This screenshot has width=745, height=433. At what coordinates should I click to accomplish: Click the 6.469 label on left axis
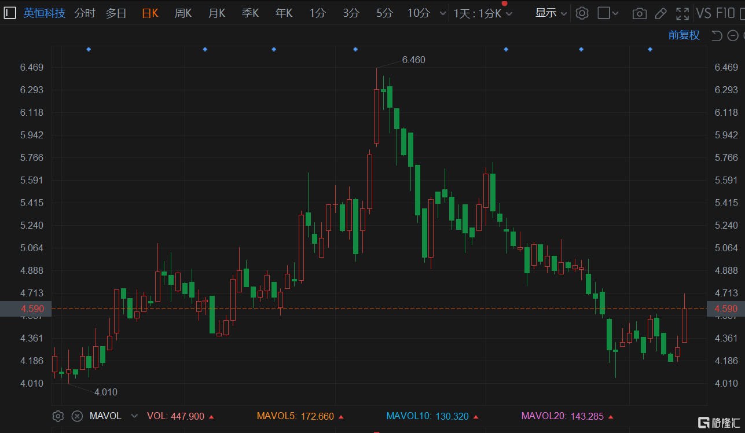[32, 68]
